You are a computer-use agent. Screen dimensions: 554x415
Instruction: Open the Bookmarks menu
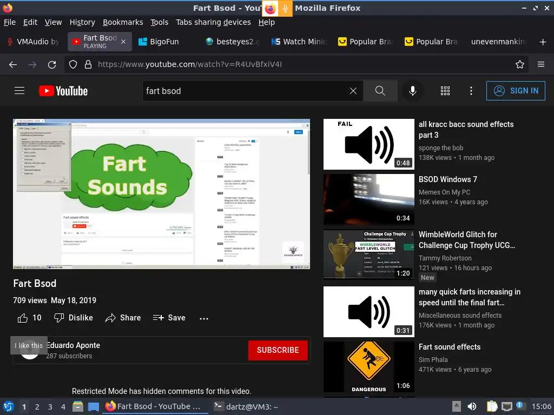pos(123,22)
